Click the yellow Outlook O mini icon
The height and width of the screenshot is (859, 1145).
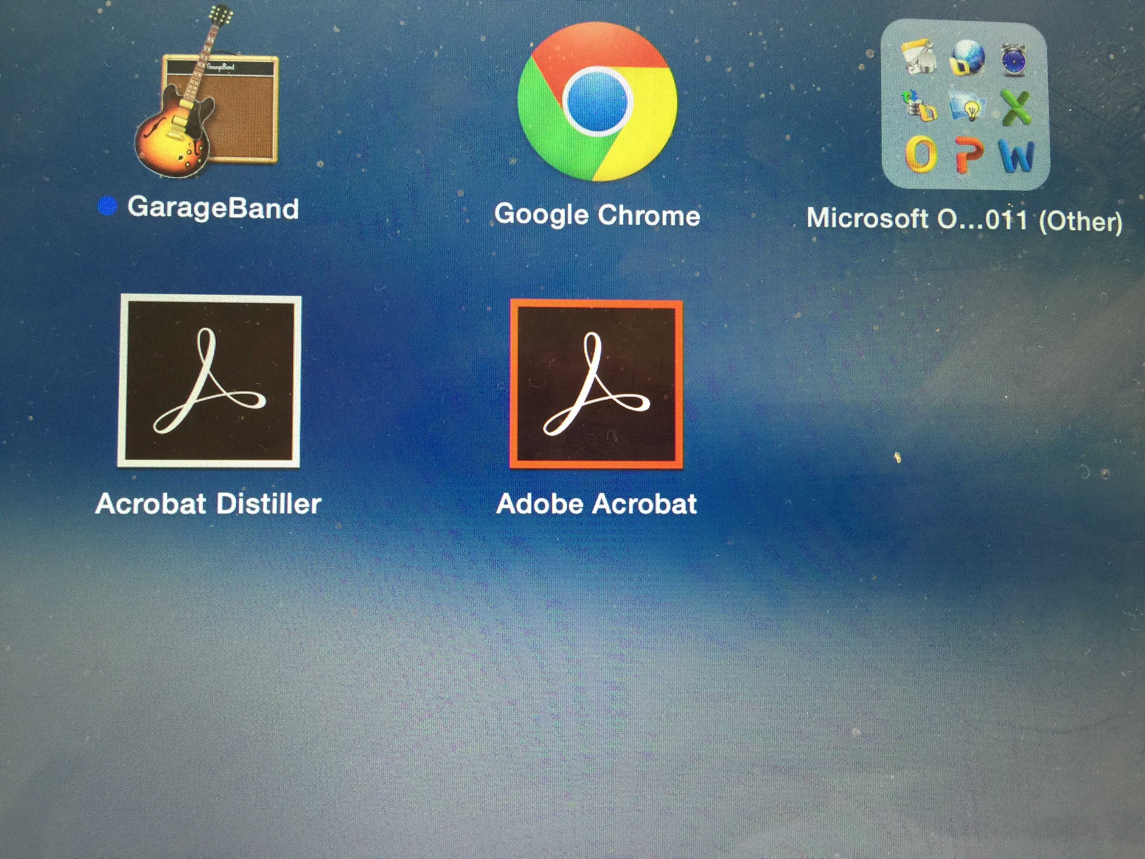[921, 154]
